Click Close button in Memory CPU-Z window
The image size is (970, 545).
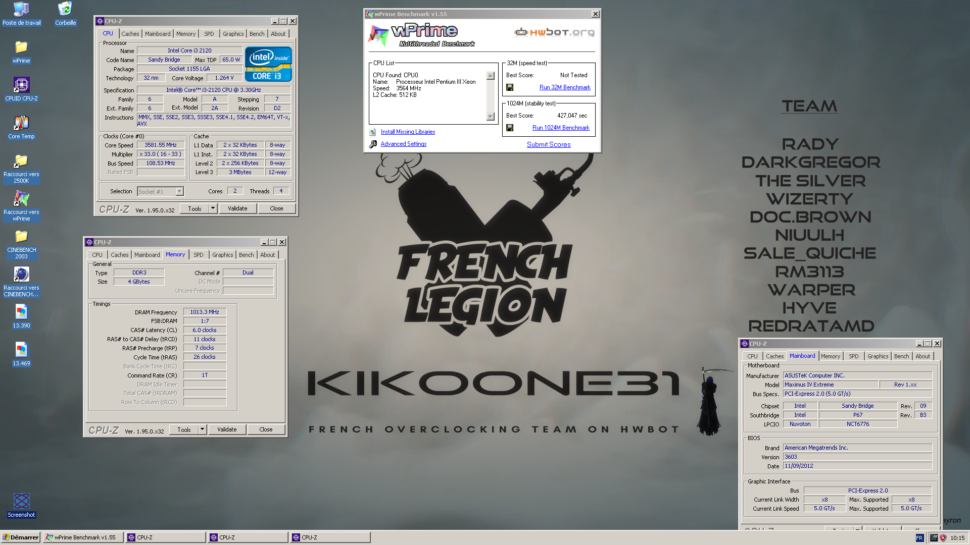coord(266,429)
